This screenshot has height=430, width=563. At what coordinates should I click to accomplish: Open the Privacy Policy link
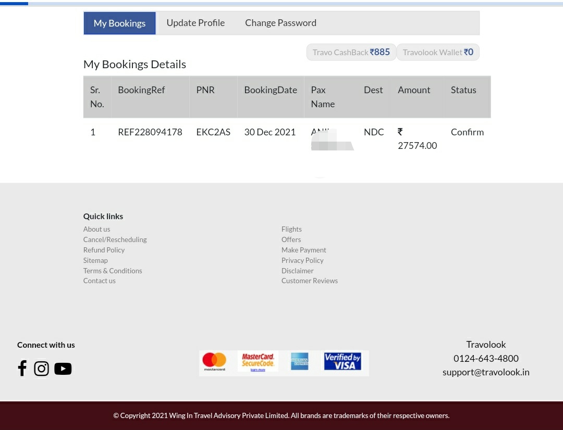click(302, 260)
